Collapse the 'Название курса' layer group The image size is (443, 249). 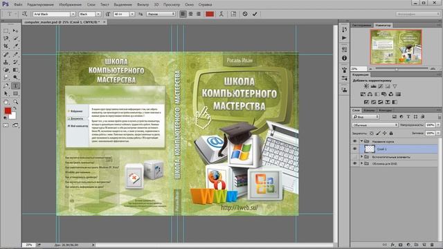tap(361, 141)
